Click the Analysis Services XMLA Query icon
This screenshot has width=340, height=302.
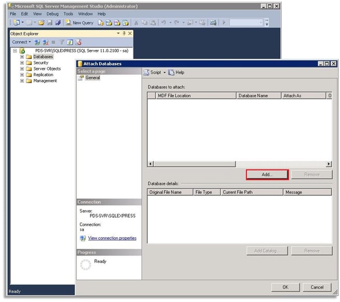tap(126, 22)
